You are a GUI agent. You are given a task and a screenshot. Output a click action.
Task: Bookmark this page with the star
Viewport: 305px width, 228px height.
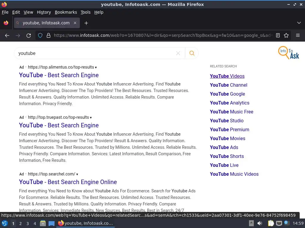pyautogui.click(x=286, y=36)
